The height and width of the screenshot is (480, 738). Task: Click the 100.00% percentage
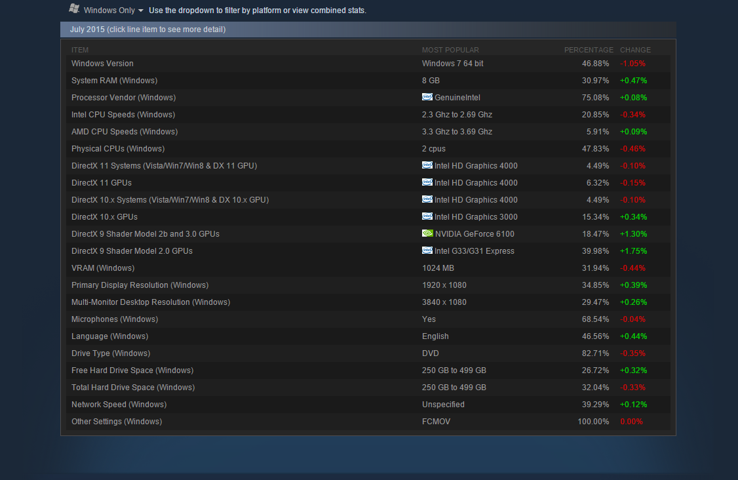tap(593, 422)
